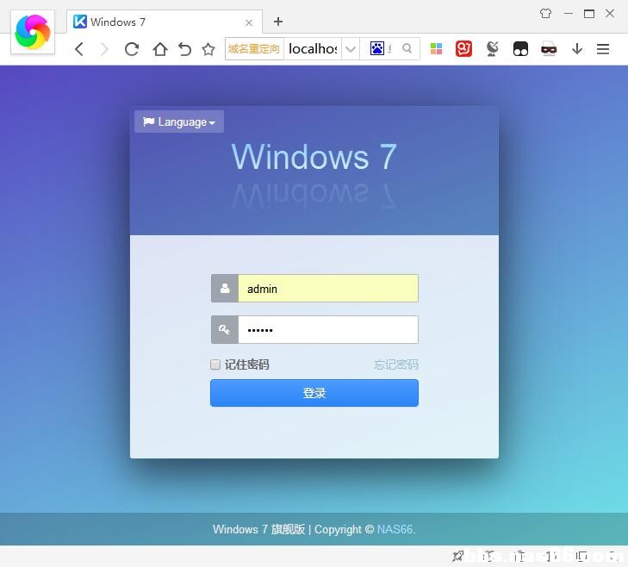Viewport: 628px width, 567px height.
Task: Open the 忘记密码 forgot password link
Action: click(395, 364)
